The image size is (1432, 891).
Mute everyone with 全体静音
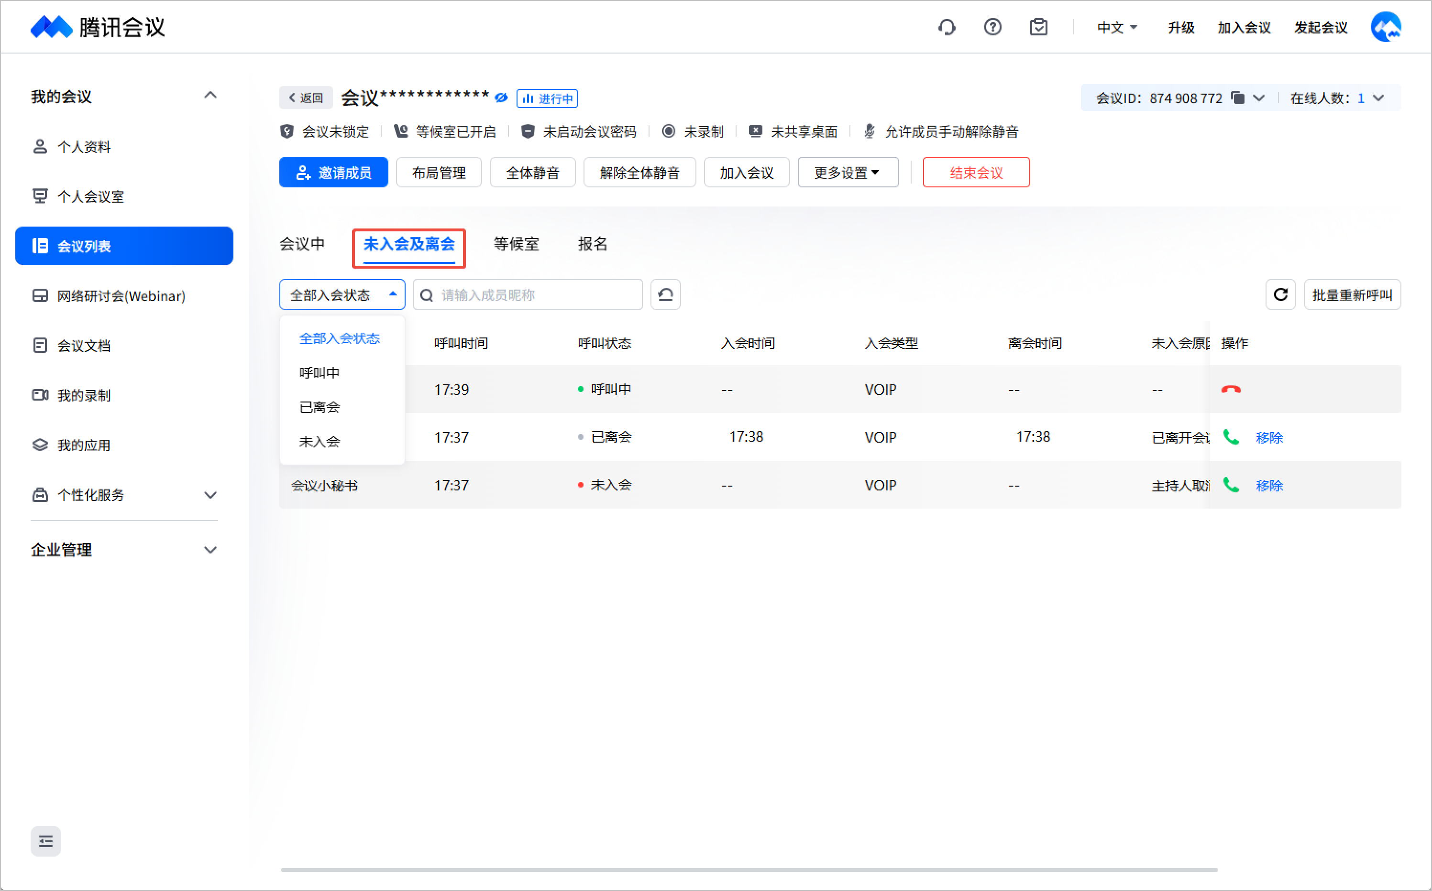tap(532, 172)
